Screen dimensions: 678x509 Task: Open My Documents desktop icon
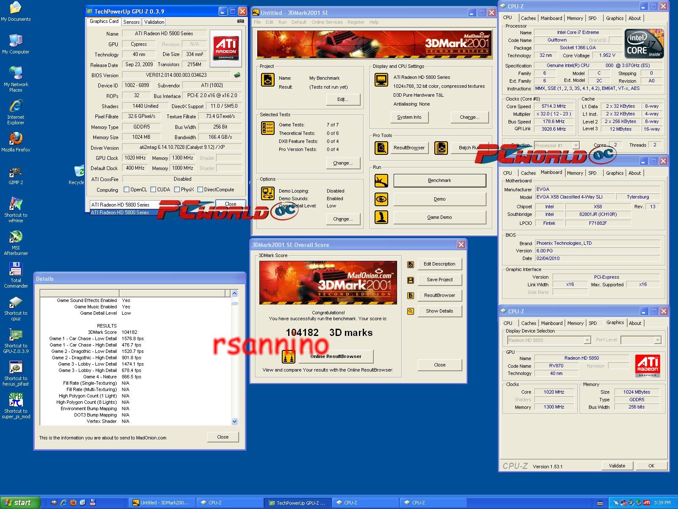coord(16,11)
